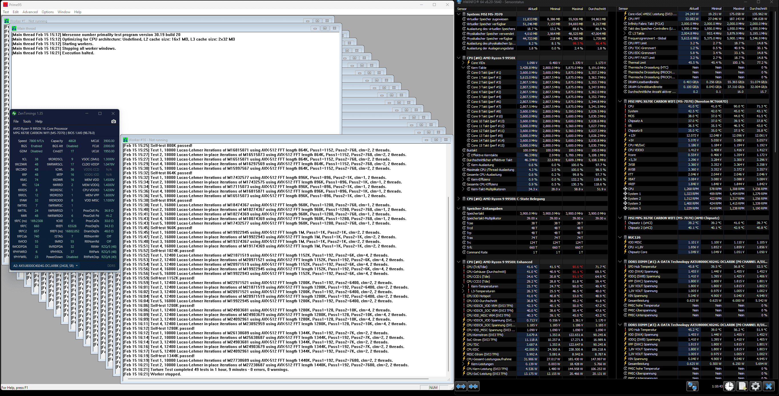Click the vertical scrollbar of Worker #16 window

pyautogui.click(x=448, y=272)
